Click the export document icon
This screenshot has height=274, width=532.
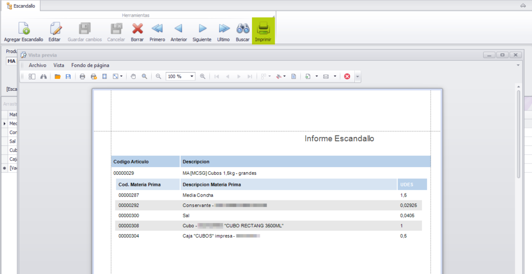[x=308, y=77]
